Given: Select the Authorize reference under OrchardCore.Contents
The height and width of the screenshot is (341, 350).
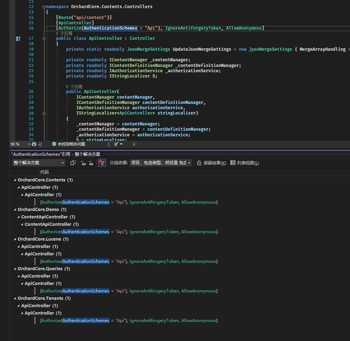Looking at the screenshot, I should coord(129,202).
